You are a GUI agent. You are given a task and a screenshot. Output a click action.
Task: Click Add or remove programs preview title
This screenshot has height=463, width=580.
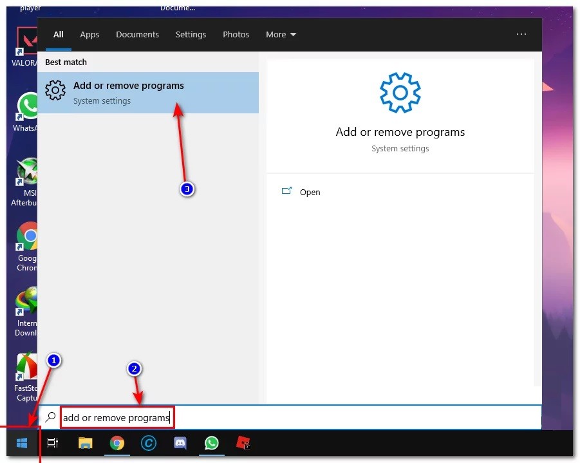[400, 132]
